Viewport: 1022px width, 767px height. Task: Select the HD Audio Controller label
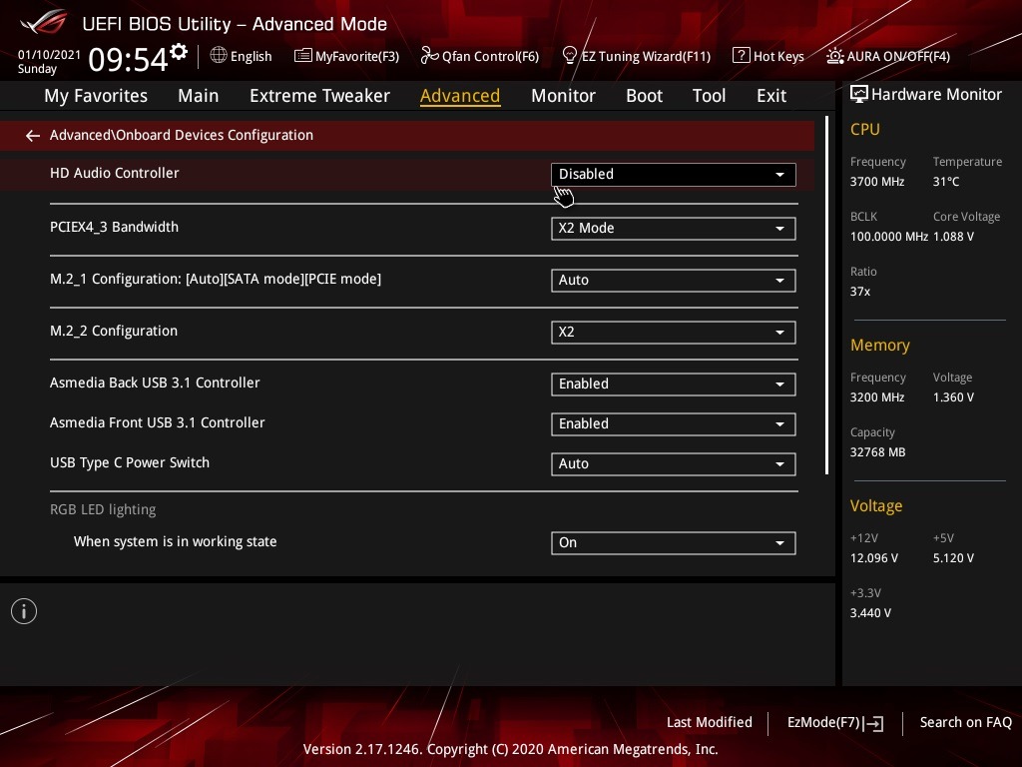coord(114,173)
